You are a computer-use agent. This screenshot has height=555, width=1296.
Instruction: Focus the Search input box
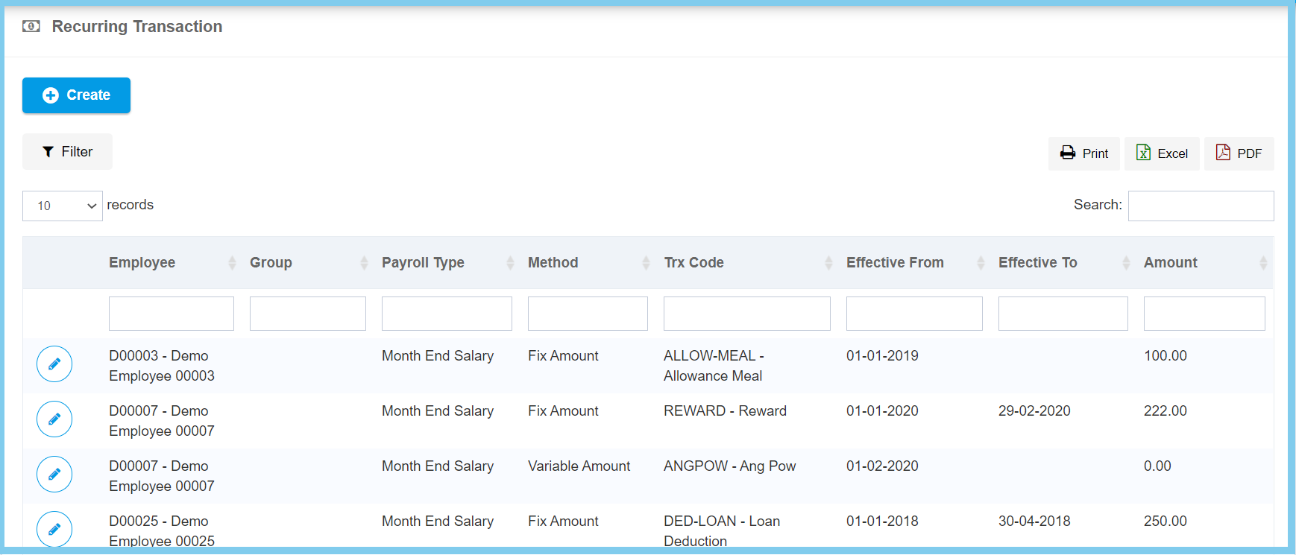coord(1201,206)
